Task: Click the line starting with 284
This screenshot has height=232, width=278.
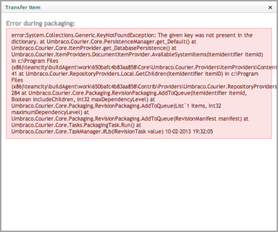Action: coord(129,93)
